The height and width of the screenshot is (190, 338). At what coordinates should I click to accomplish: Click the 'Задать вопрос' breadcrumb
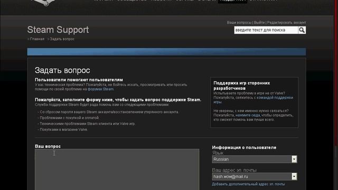[x=62, y=39]
